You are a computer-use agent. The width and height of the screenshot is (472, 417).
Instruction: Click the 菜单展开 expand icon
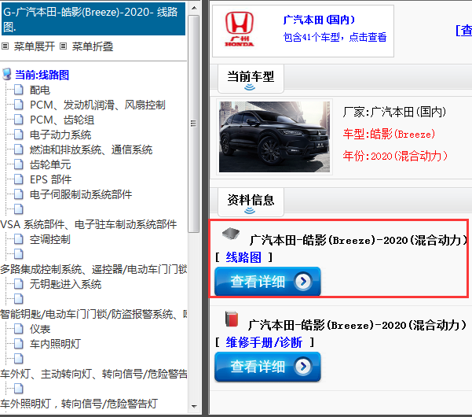[5, 46]
